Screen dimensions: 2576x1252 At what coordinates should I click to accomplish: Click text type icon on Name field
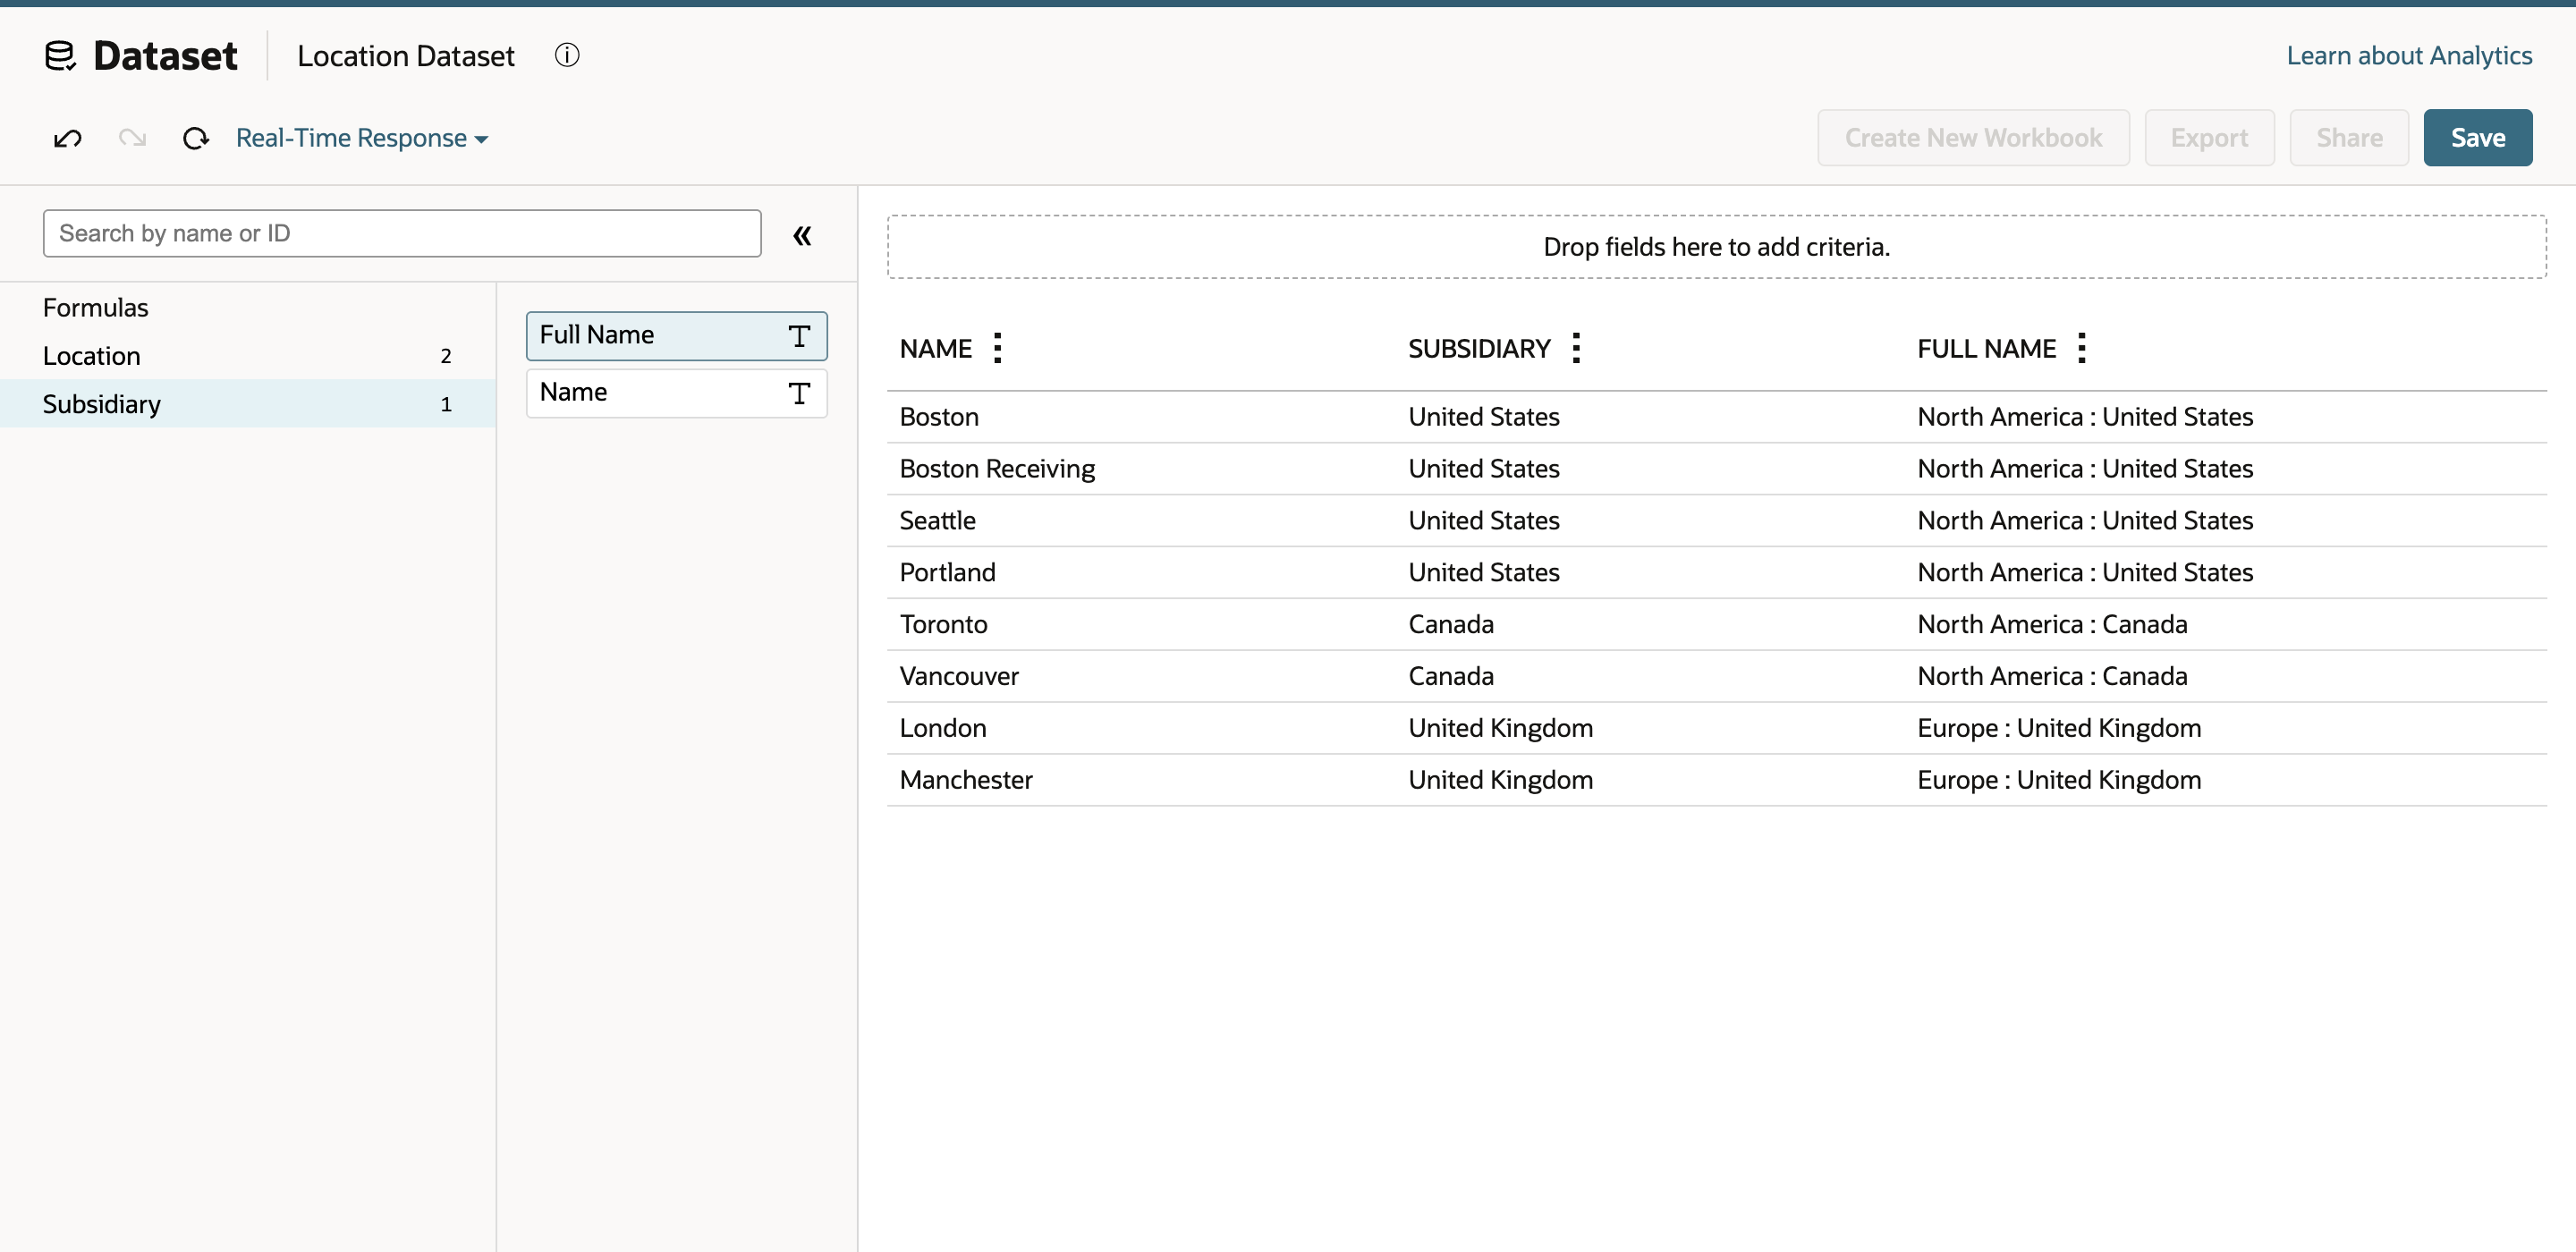799,393
